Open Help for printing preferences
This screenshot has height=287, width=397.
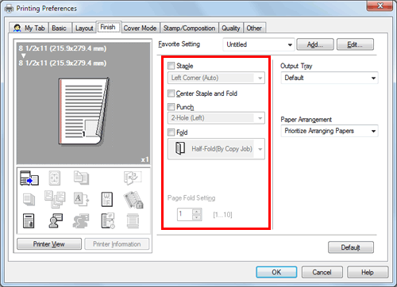(368, 272)
